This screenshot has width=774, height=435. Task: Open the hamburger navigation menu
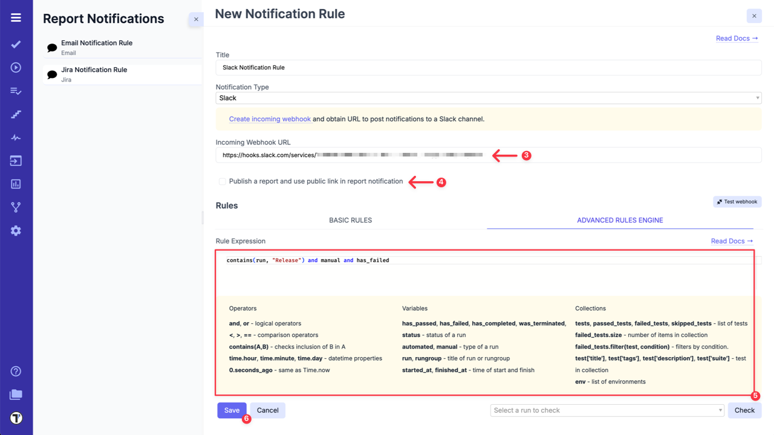[15, 16]
